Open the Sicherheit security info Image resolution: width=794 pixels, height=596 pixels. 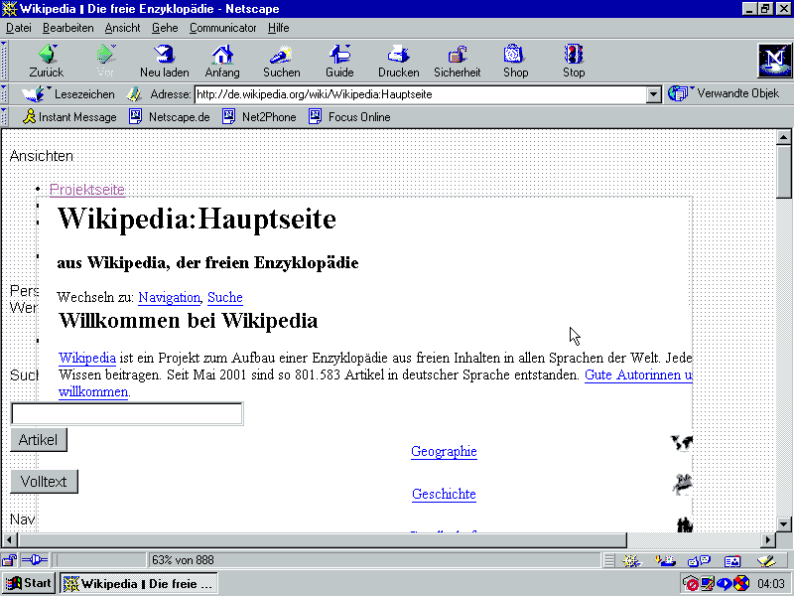457,61
